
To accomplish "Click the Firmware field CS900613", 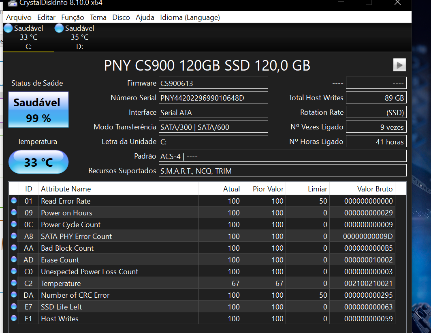I will (213, 83).
